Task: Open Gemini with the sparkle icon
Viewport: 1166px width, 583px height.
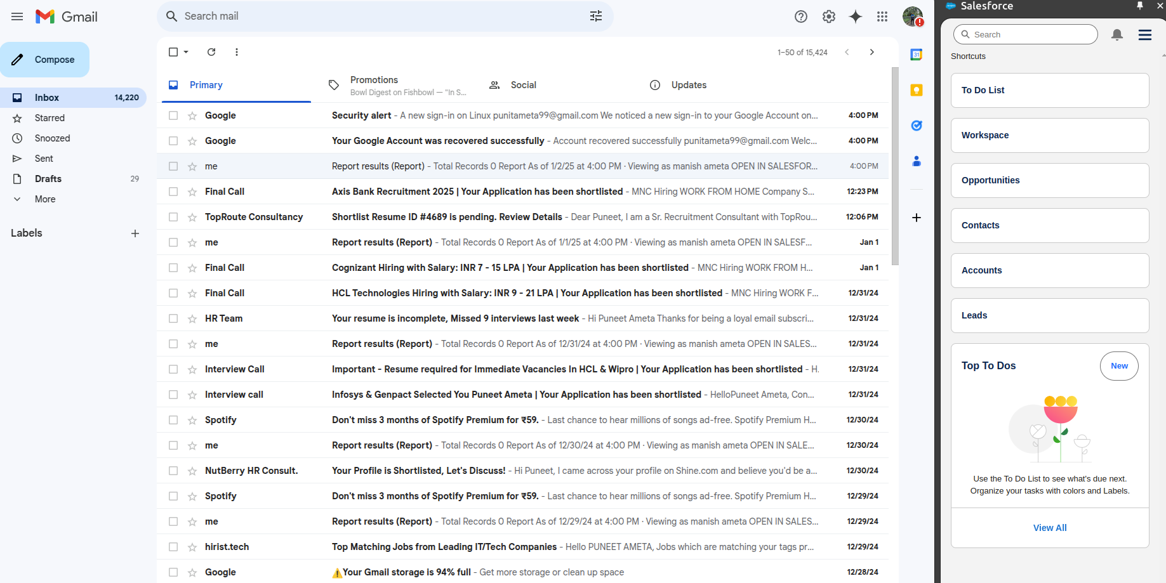Action: point(856,16)
